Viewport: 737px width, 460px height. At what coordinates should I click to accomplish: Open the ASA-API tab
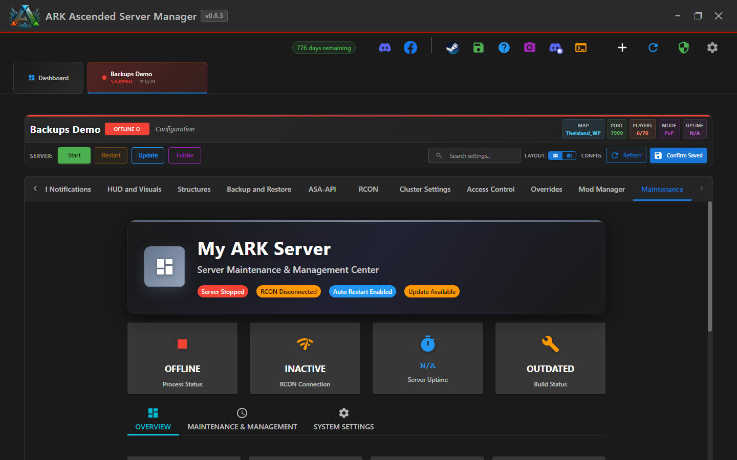pos(322,189)
